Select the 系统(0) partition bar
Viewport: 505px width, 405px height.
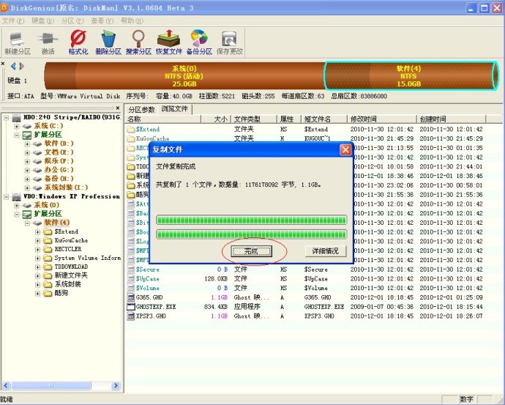(x=184, y=76)
